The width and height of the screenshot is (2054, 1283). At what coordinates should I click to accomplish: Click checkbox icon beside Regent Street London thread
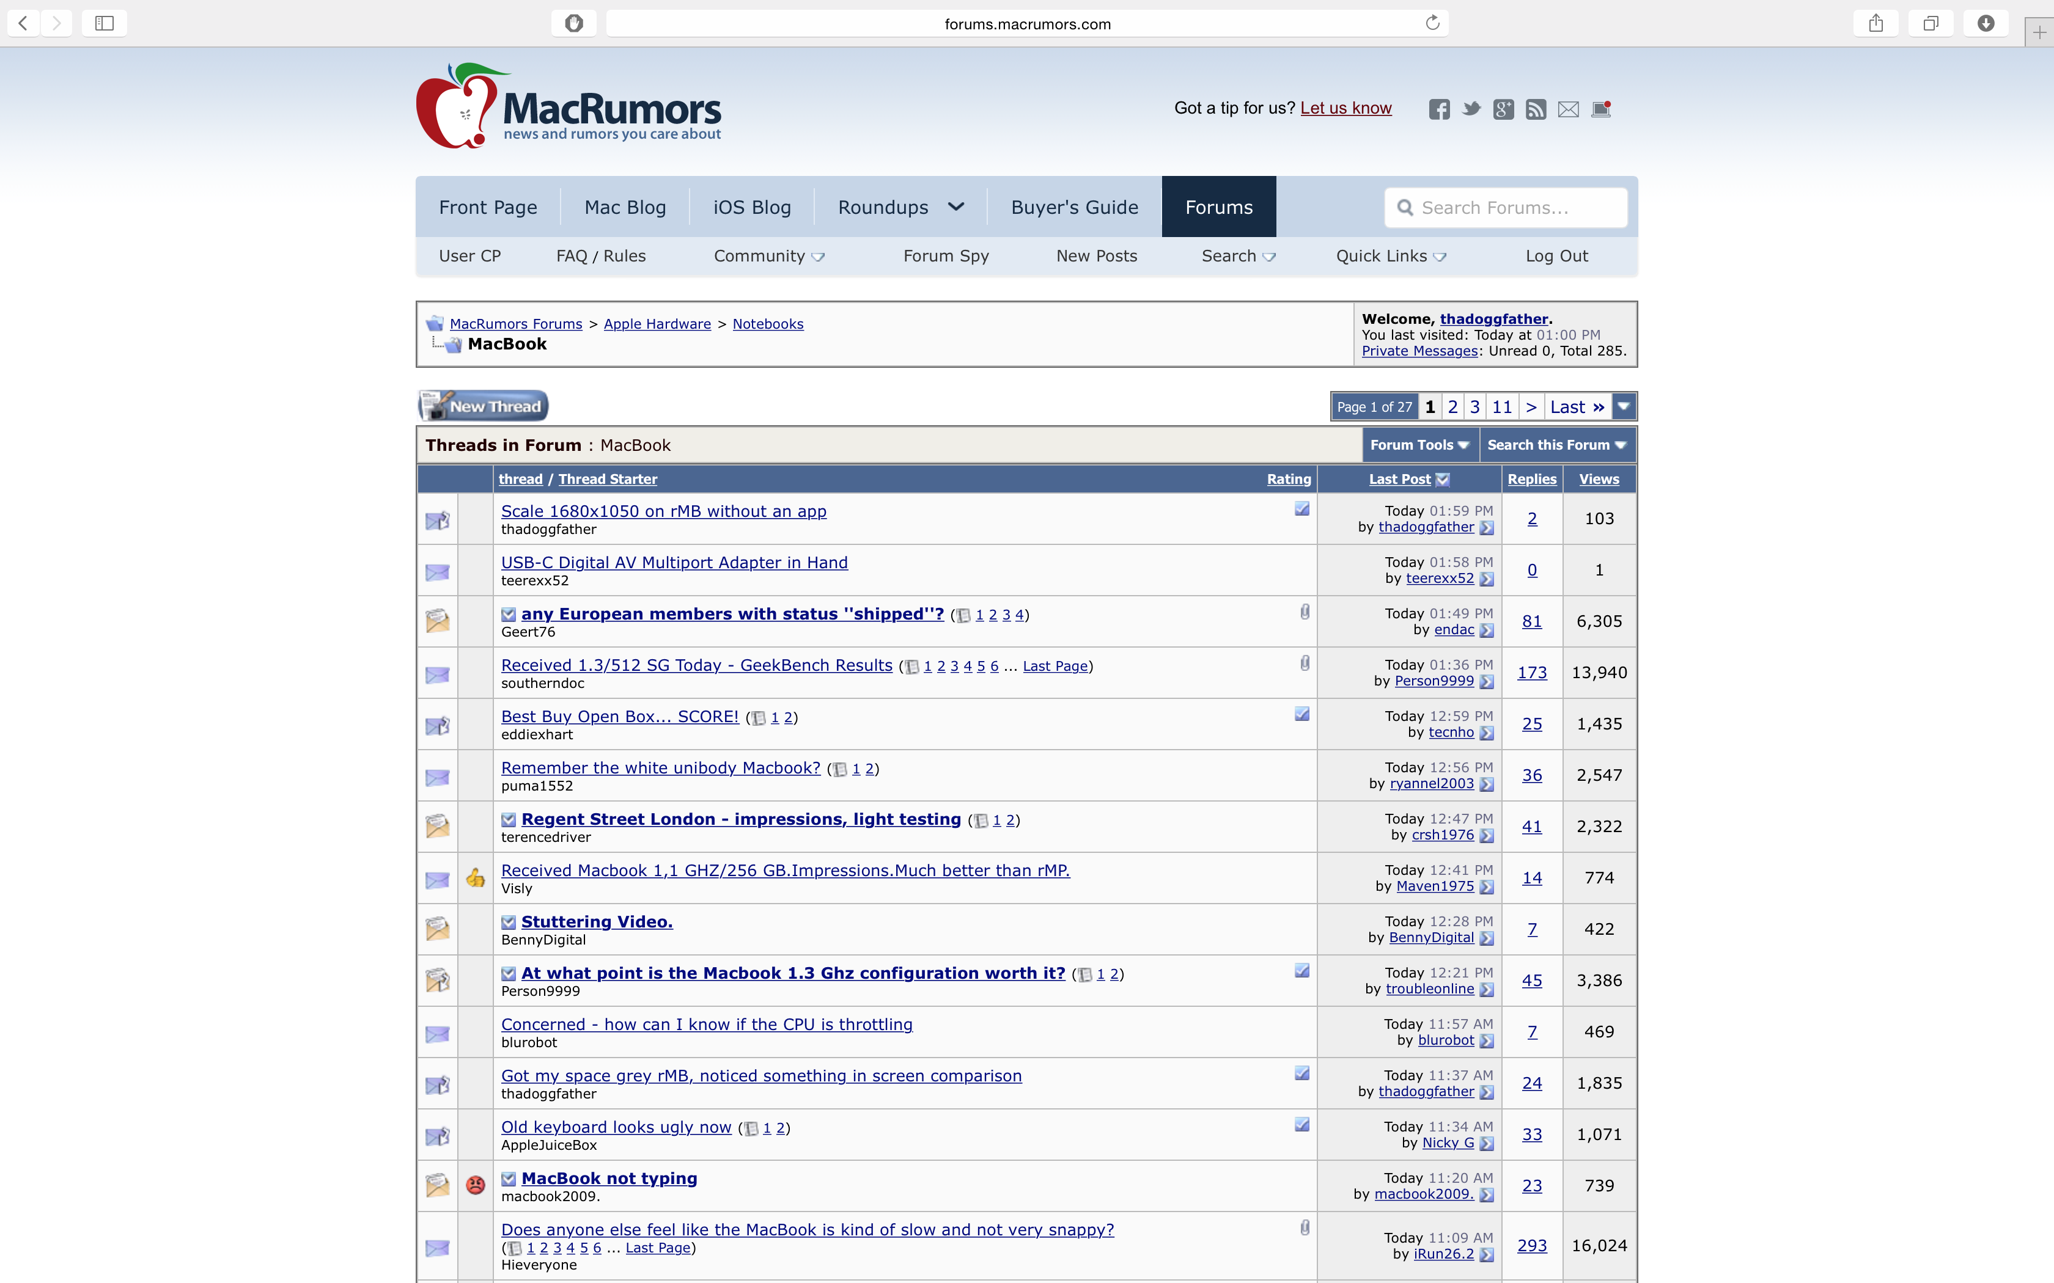[509, 820]
